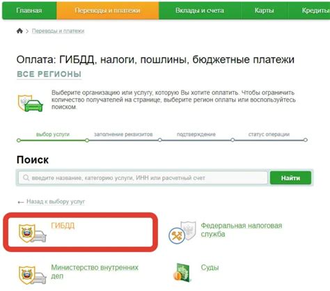Click the green car icon beside description
Screen dimensions: 330x291
(31, 103)
